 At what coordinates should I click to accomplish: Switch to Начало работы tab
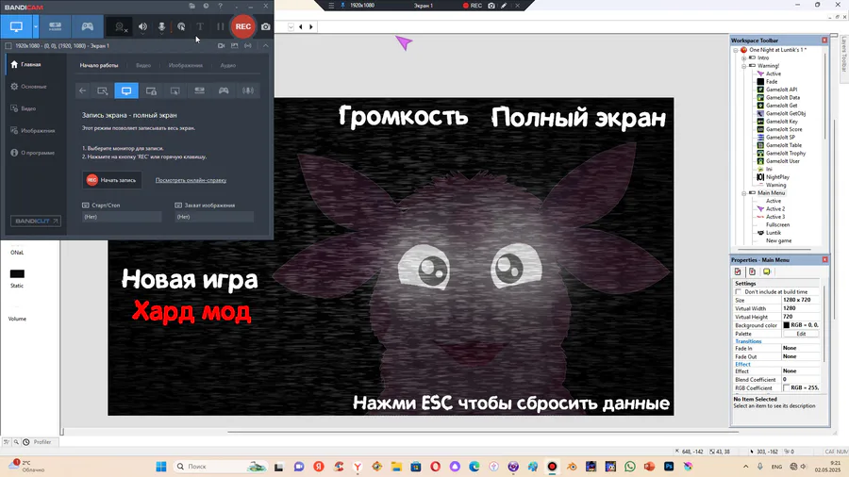[x=98, y=65]
